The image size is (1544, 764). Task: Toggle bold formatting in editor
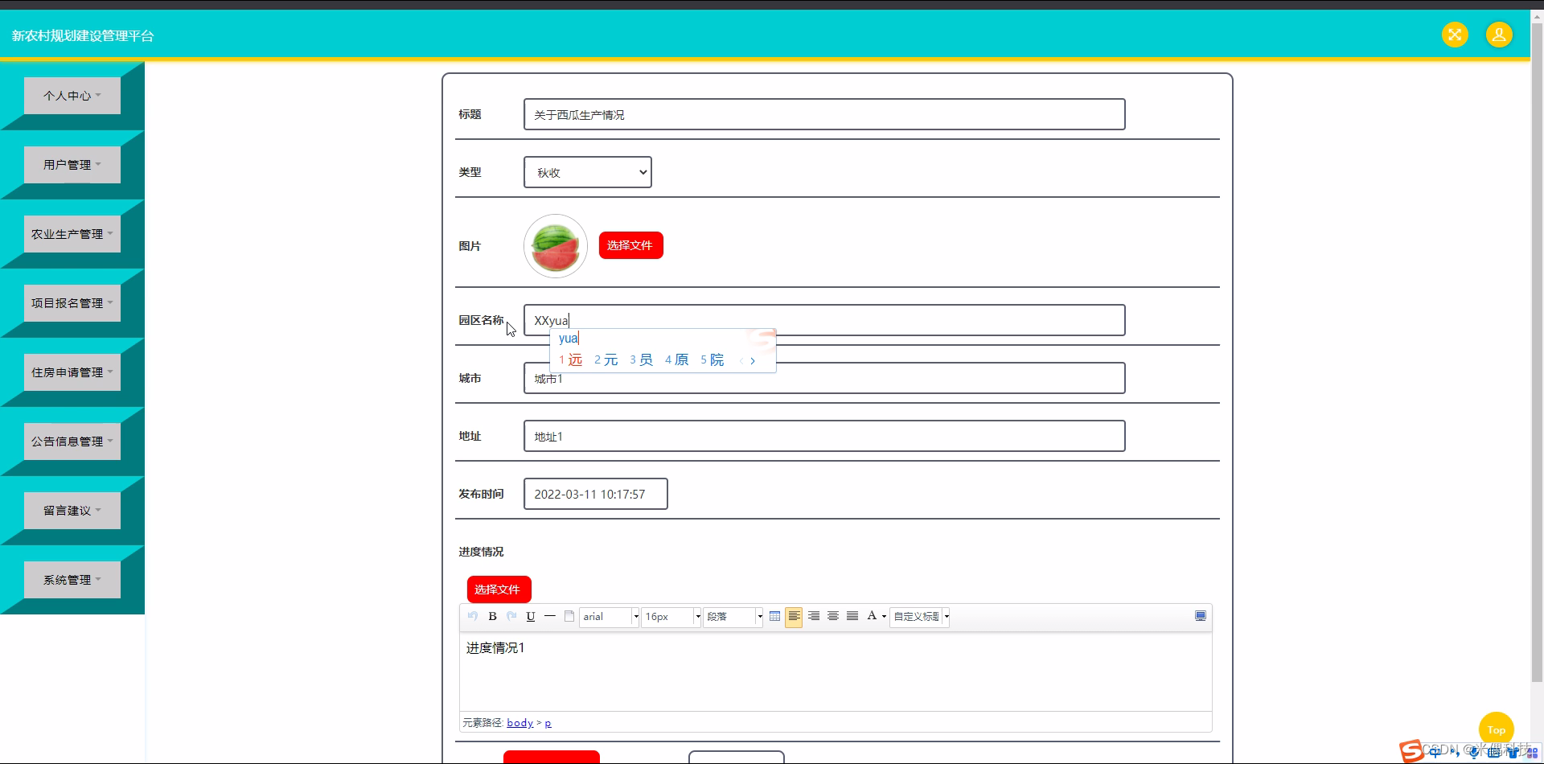coord(492,616)
